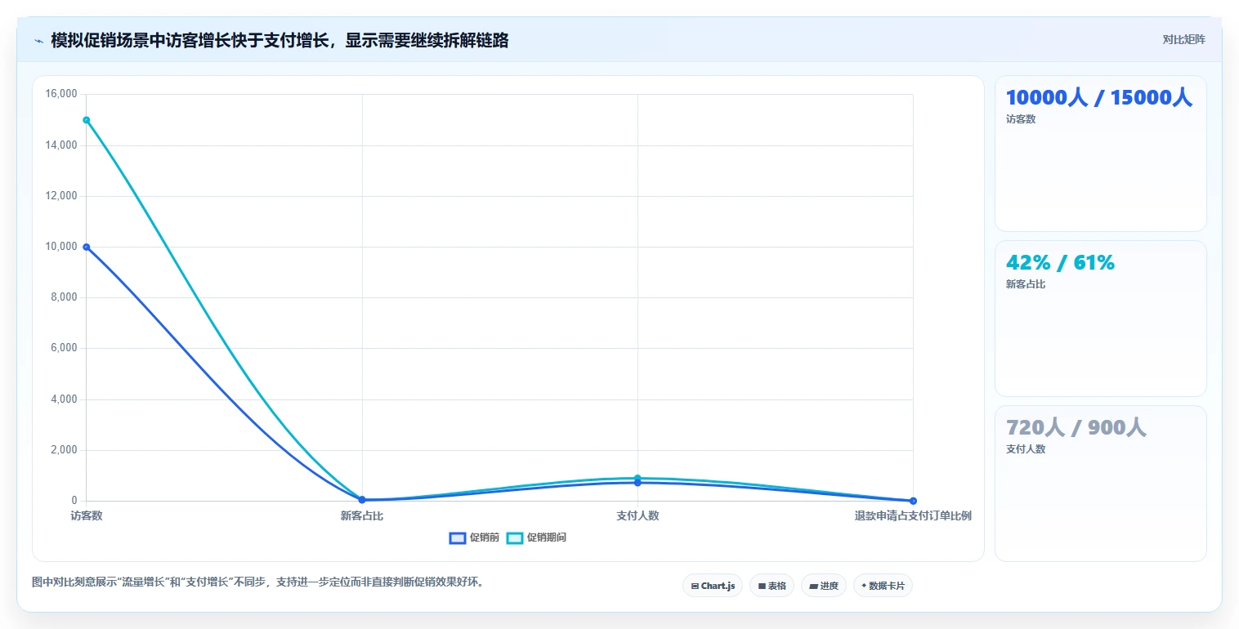Viewport: 1239px width, 629px height.
Task: Click the data point above 退款申请占支付订单比例
Action: coord(913,501)
